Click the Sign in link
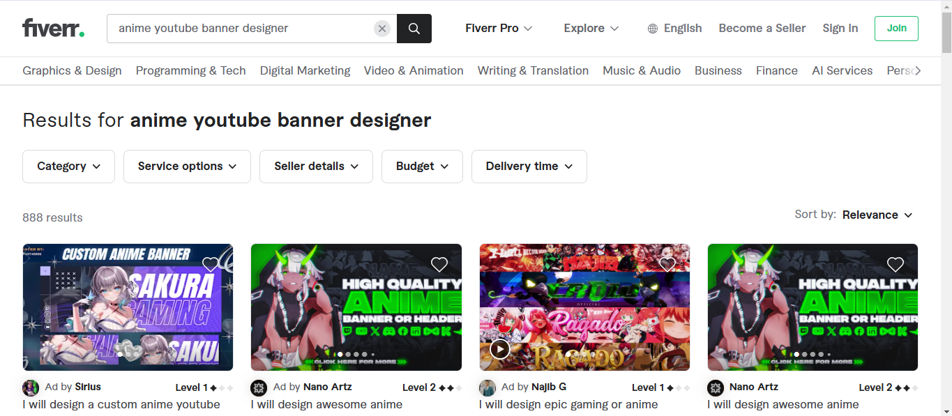952x416 pixels. (840, 29)
